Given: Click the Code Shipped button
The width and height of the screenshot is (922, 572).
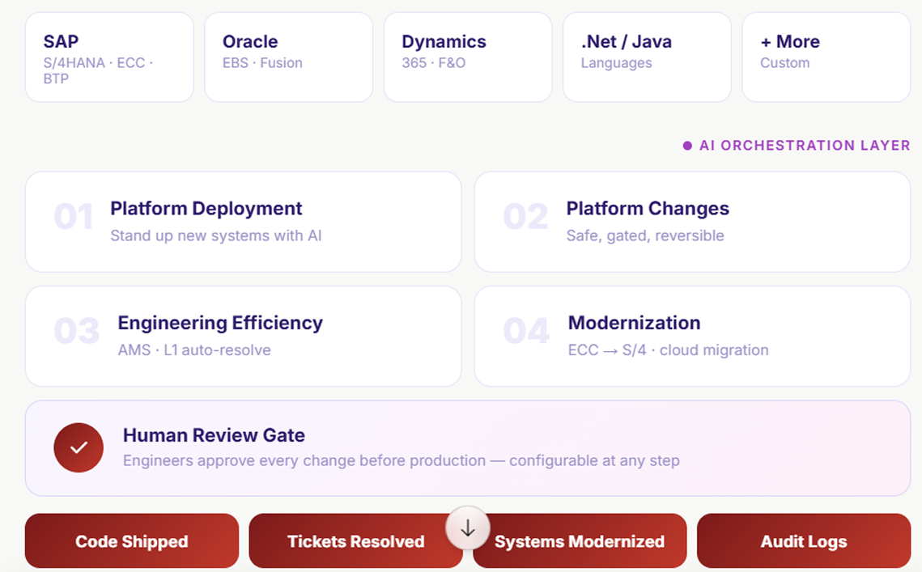Looking at the screenshot, I should point(132,540).
